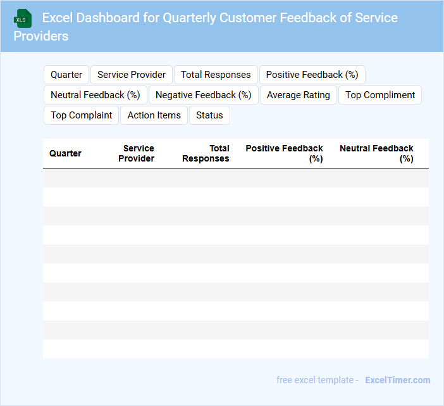The width and height of the screenshot is (444, 406).
Task: Click the Status tag
Action: (x=209, y=115)
